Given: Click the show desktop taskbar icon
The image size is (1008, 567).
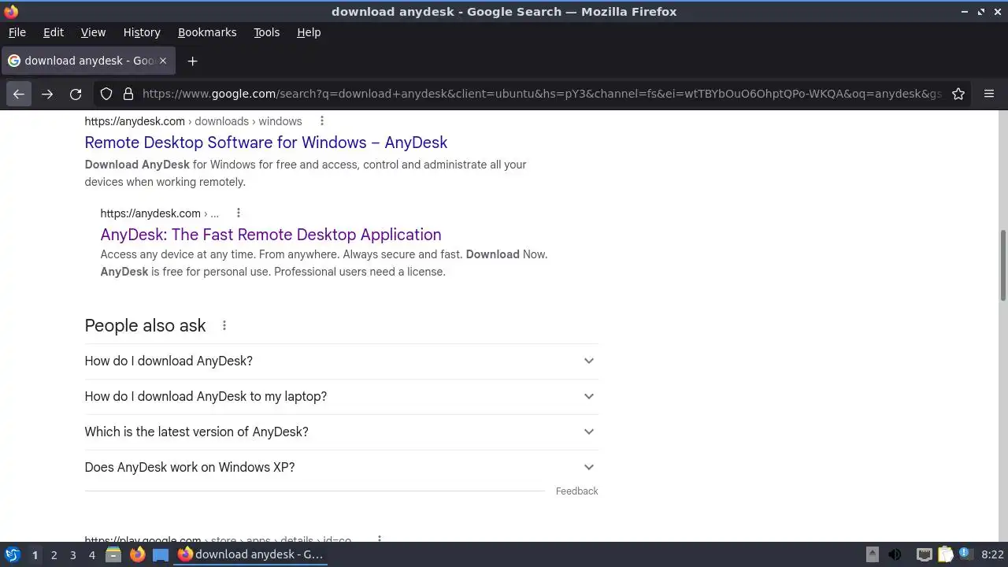Looking at the screenshot, I should (x=161, y=554).
